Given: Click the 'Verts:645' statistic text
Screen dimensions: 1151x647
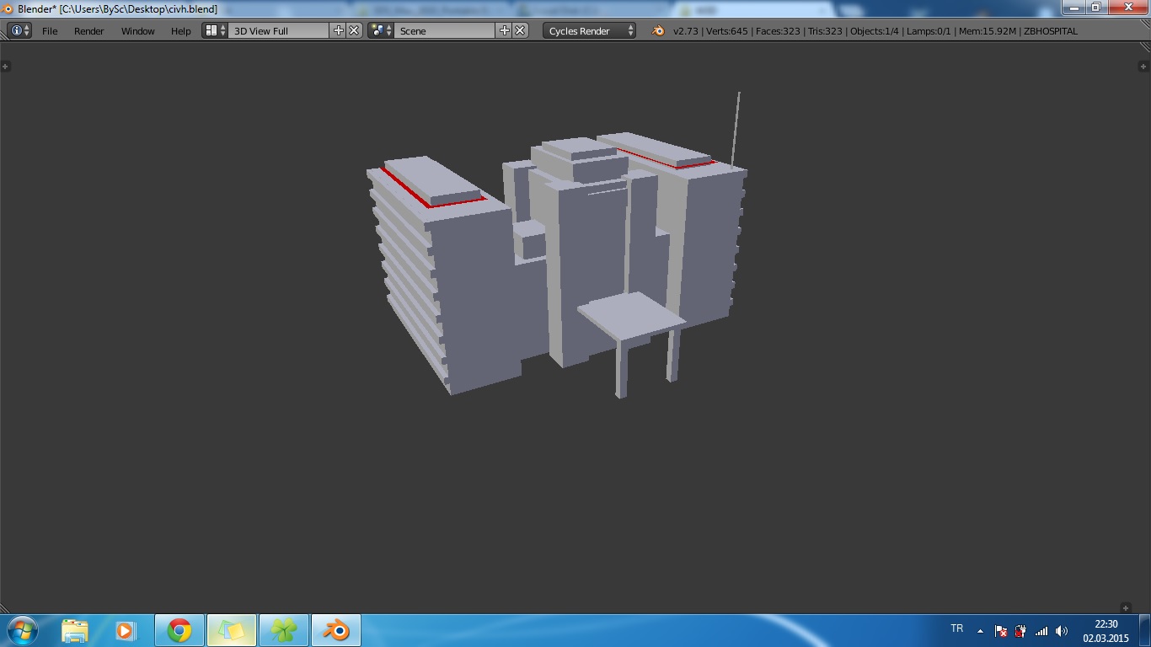Looking at the screenshot, I should coord(727,31).
